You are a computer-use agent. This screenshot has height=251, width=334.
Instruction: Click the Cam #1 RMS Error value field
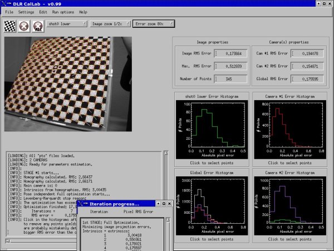click(x=308, y=54)
